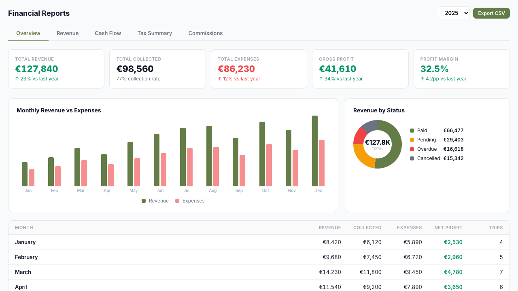Click the Month column header
The width and height of the screenshot is (518, 291).
tap(24, 228)
